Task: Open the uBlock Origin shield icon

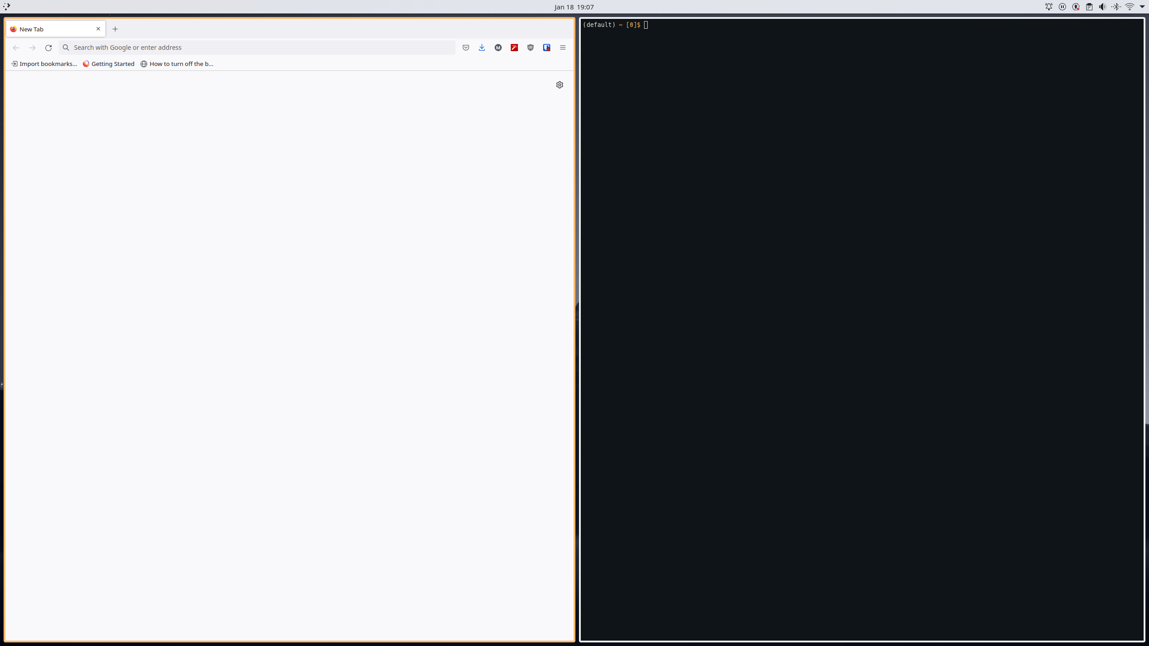Action: tap(530, 48)
